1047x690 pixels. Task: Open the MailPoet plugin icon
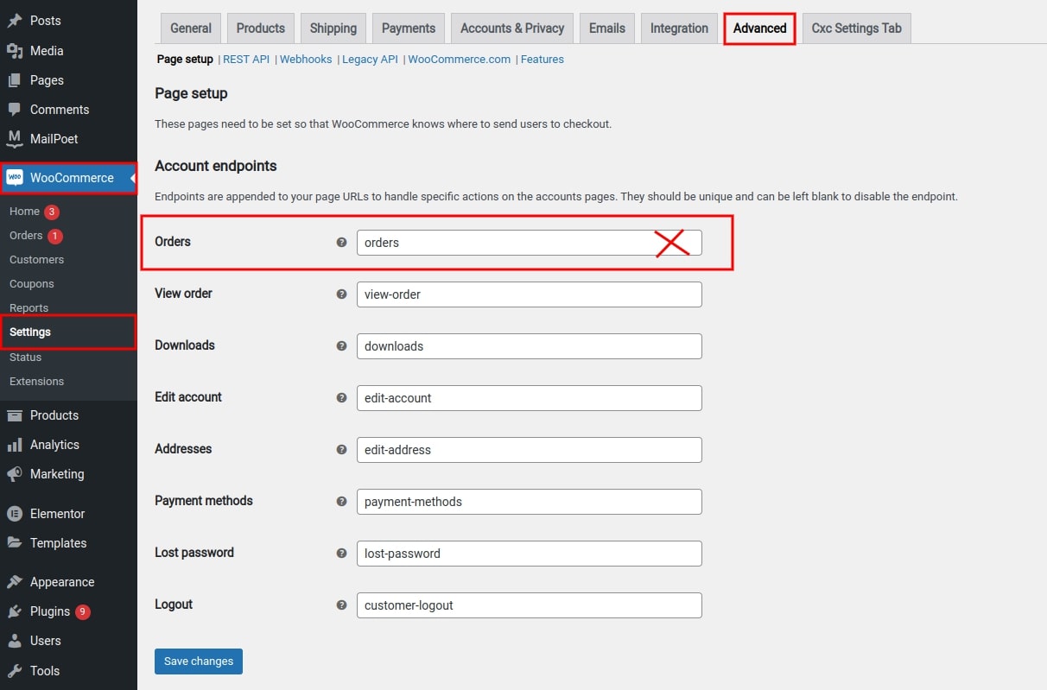(x=15, y=139)
